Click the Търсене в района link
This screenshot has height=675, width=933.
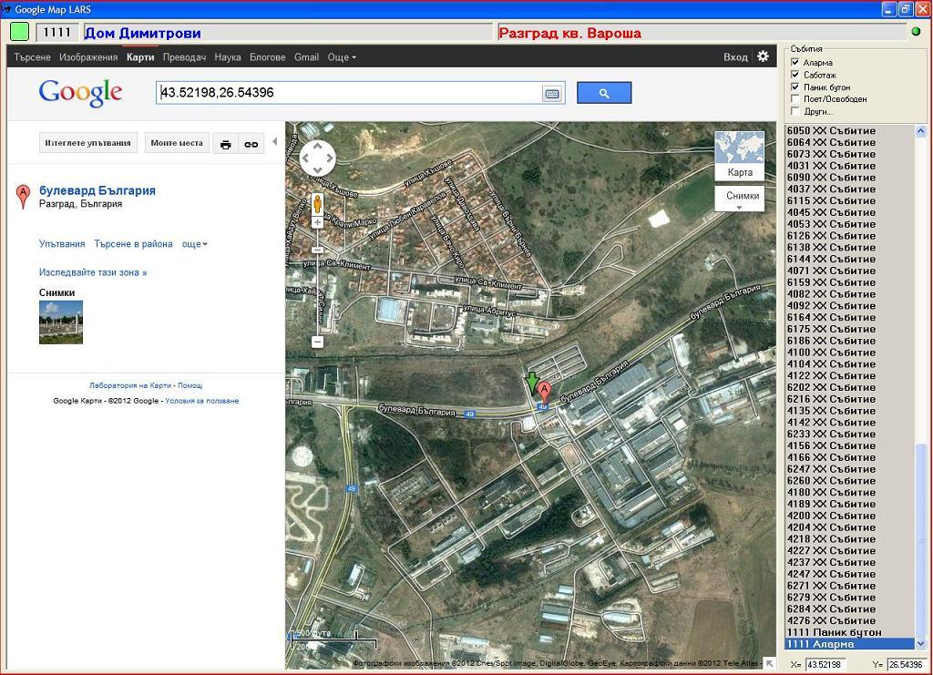133,244
